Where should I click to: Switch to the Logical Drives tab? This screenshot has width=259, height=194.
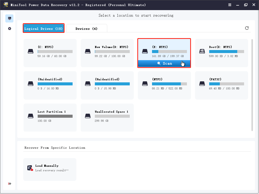click(x=44, y=29)
